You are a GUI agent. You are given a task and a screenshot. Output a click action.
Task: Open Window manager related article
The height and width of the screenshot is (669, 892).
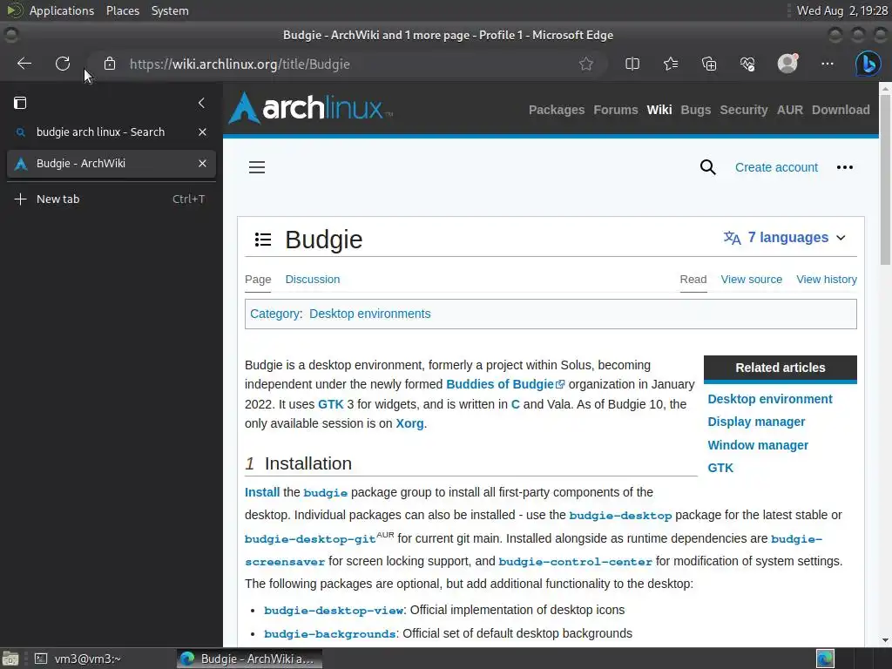coord(758,445)
